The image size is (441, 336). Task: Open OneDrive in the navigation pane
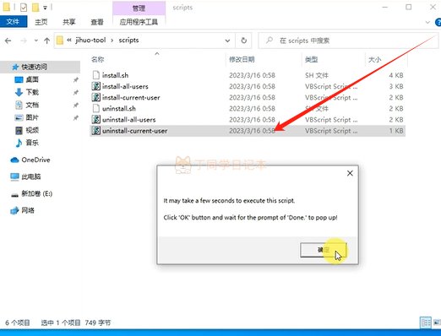(35, 160)
